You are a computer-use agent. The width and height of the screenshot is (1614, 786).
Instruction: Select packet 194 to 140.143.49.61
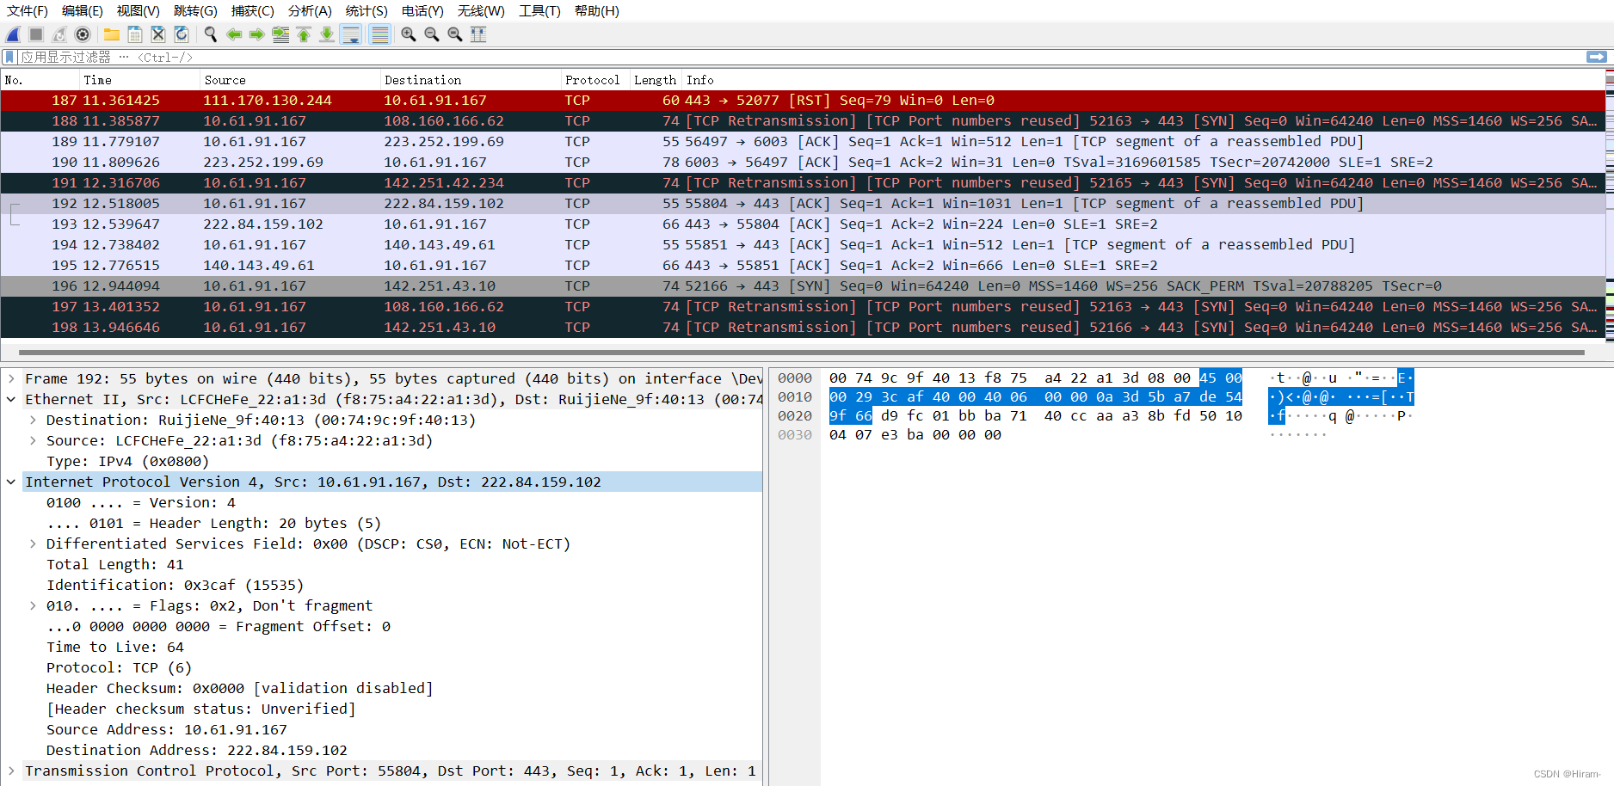803,245
